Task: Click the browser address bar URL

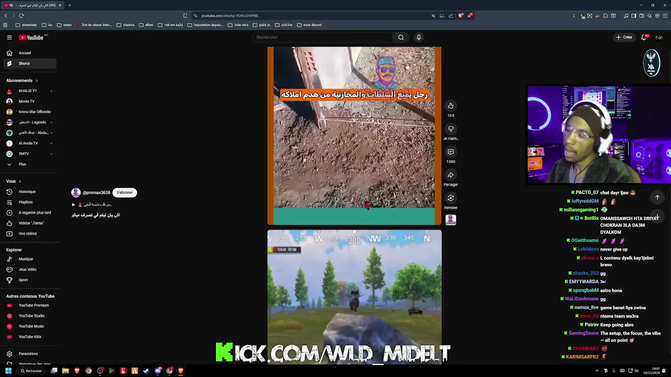Action: (229, 16)
